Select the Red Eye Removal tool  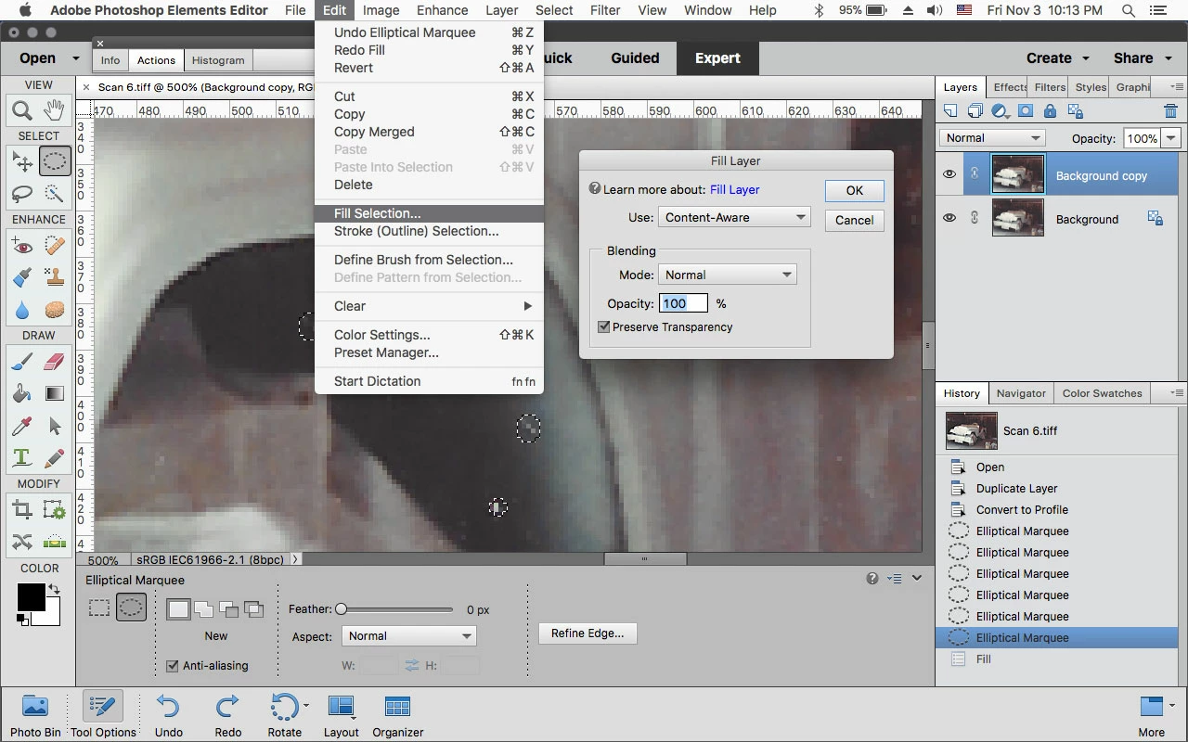pyautogui.click(x=22, y=246)
